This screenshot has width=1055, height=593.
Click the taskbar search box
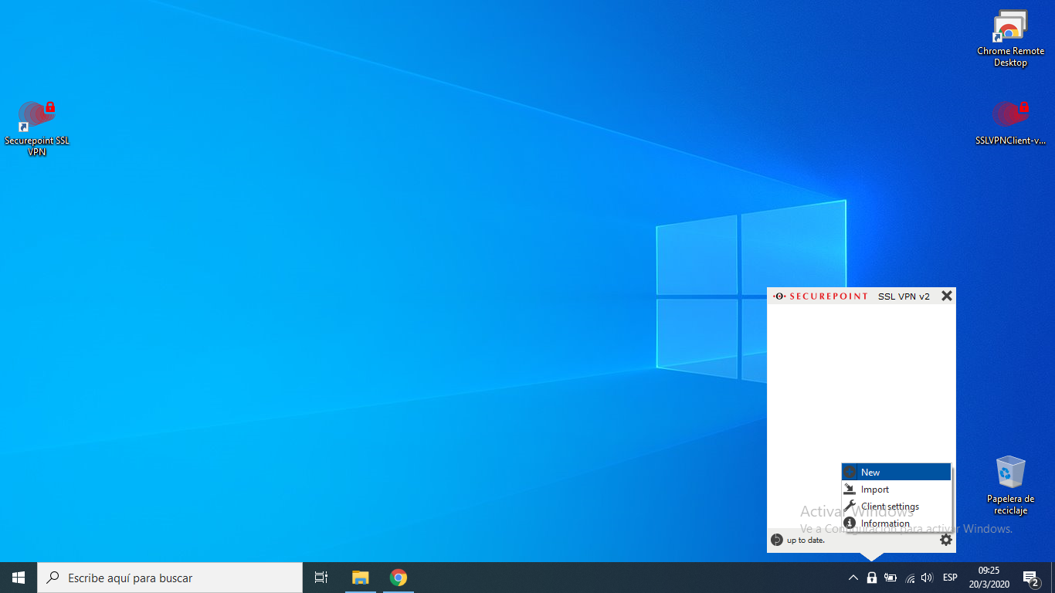170,578
